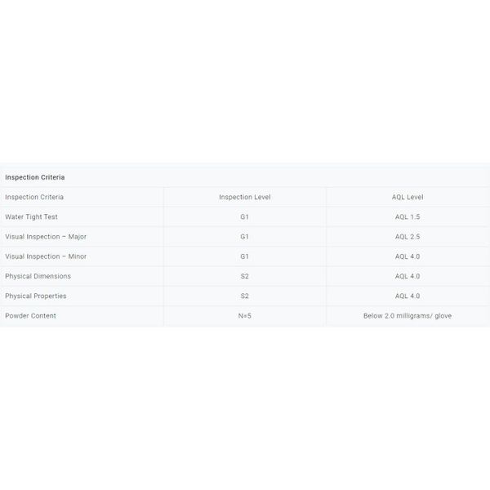Click the Visual Inspection – Major label
Image resolution: width=490 pixels, height=490 pixels.
coord(46,237)
